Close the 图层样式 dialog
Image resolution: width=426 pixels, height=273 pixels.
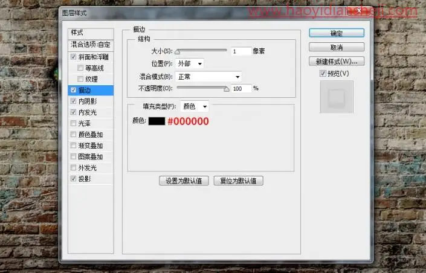(x=358, y=11)
